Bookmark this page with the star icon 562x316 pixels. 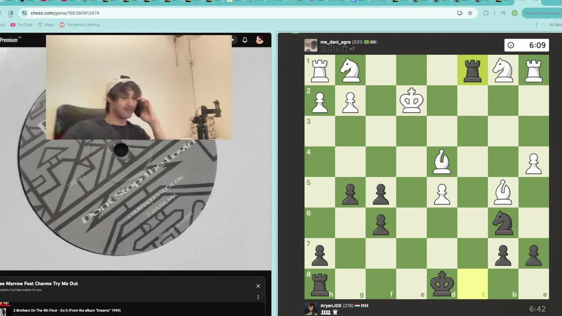coord(470,13)
